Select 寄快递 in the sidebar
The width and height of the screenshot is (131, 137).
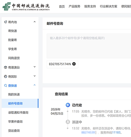click(x=13, y=31)
